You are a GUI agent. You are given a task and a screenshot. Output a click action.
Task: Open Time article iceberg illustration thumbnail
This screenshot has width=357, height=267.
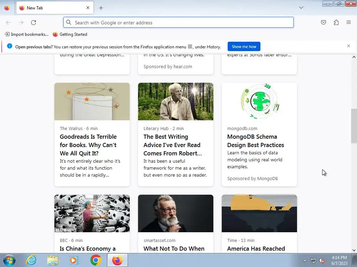(x=259, y=213)
